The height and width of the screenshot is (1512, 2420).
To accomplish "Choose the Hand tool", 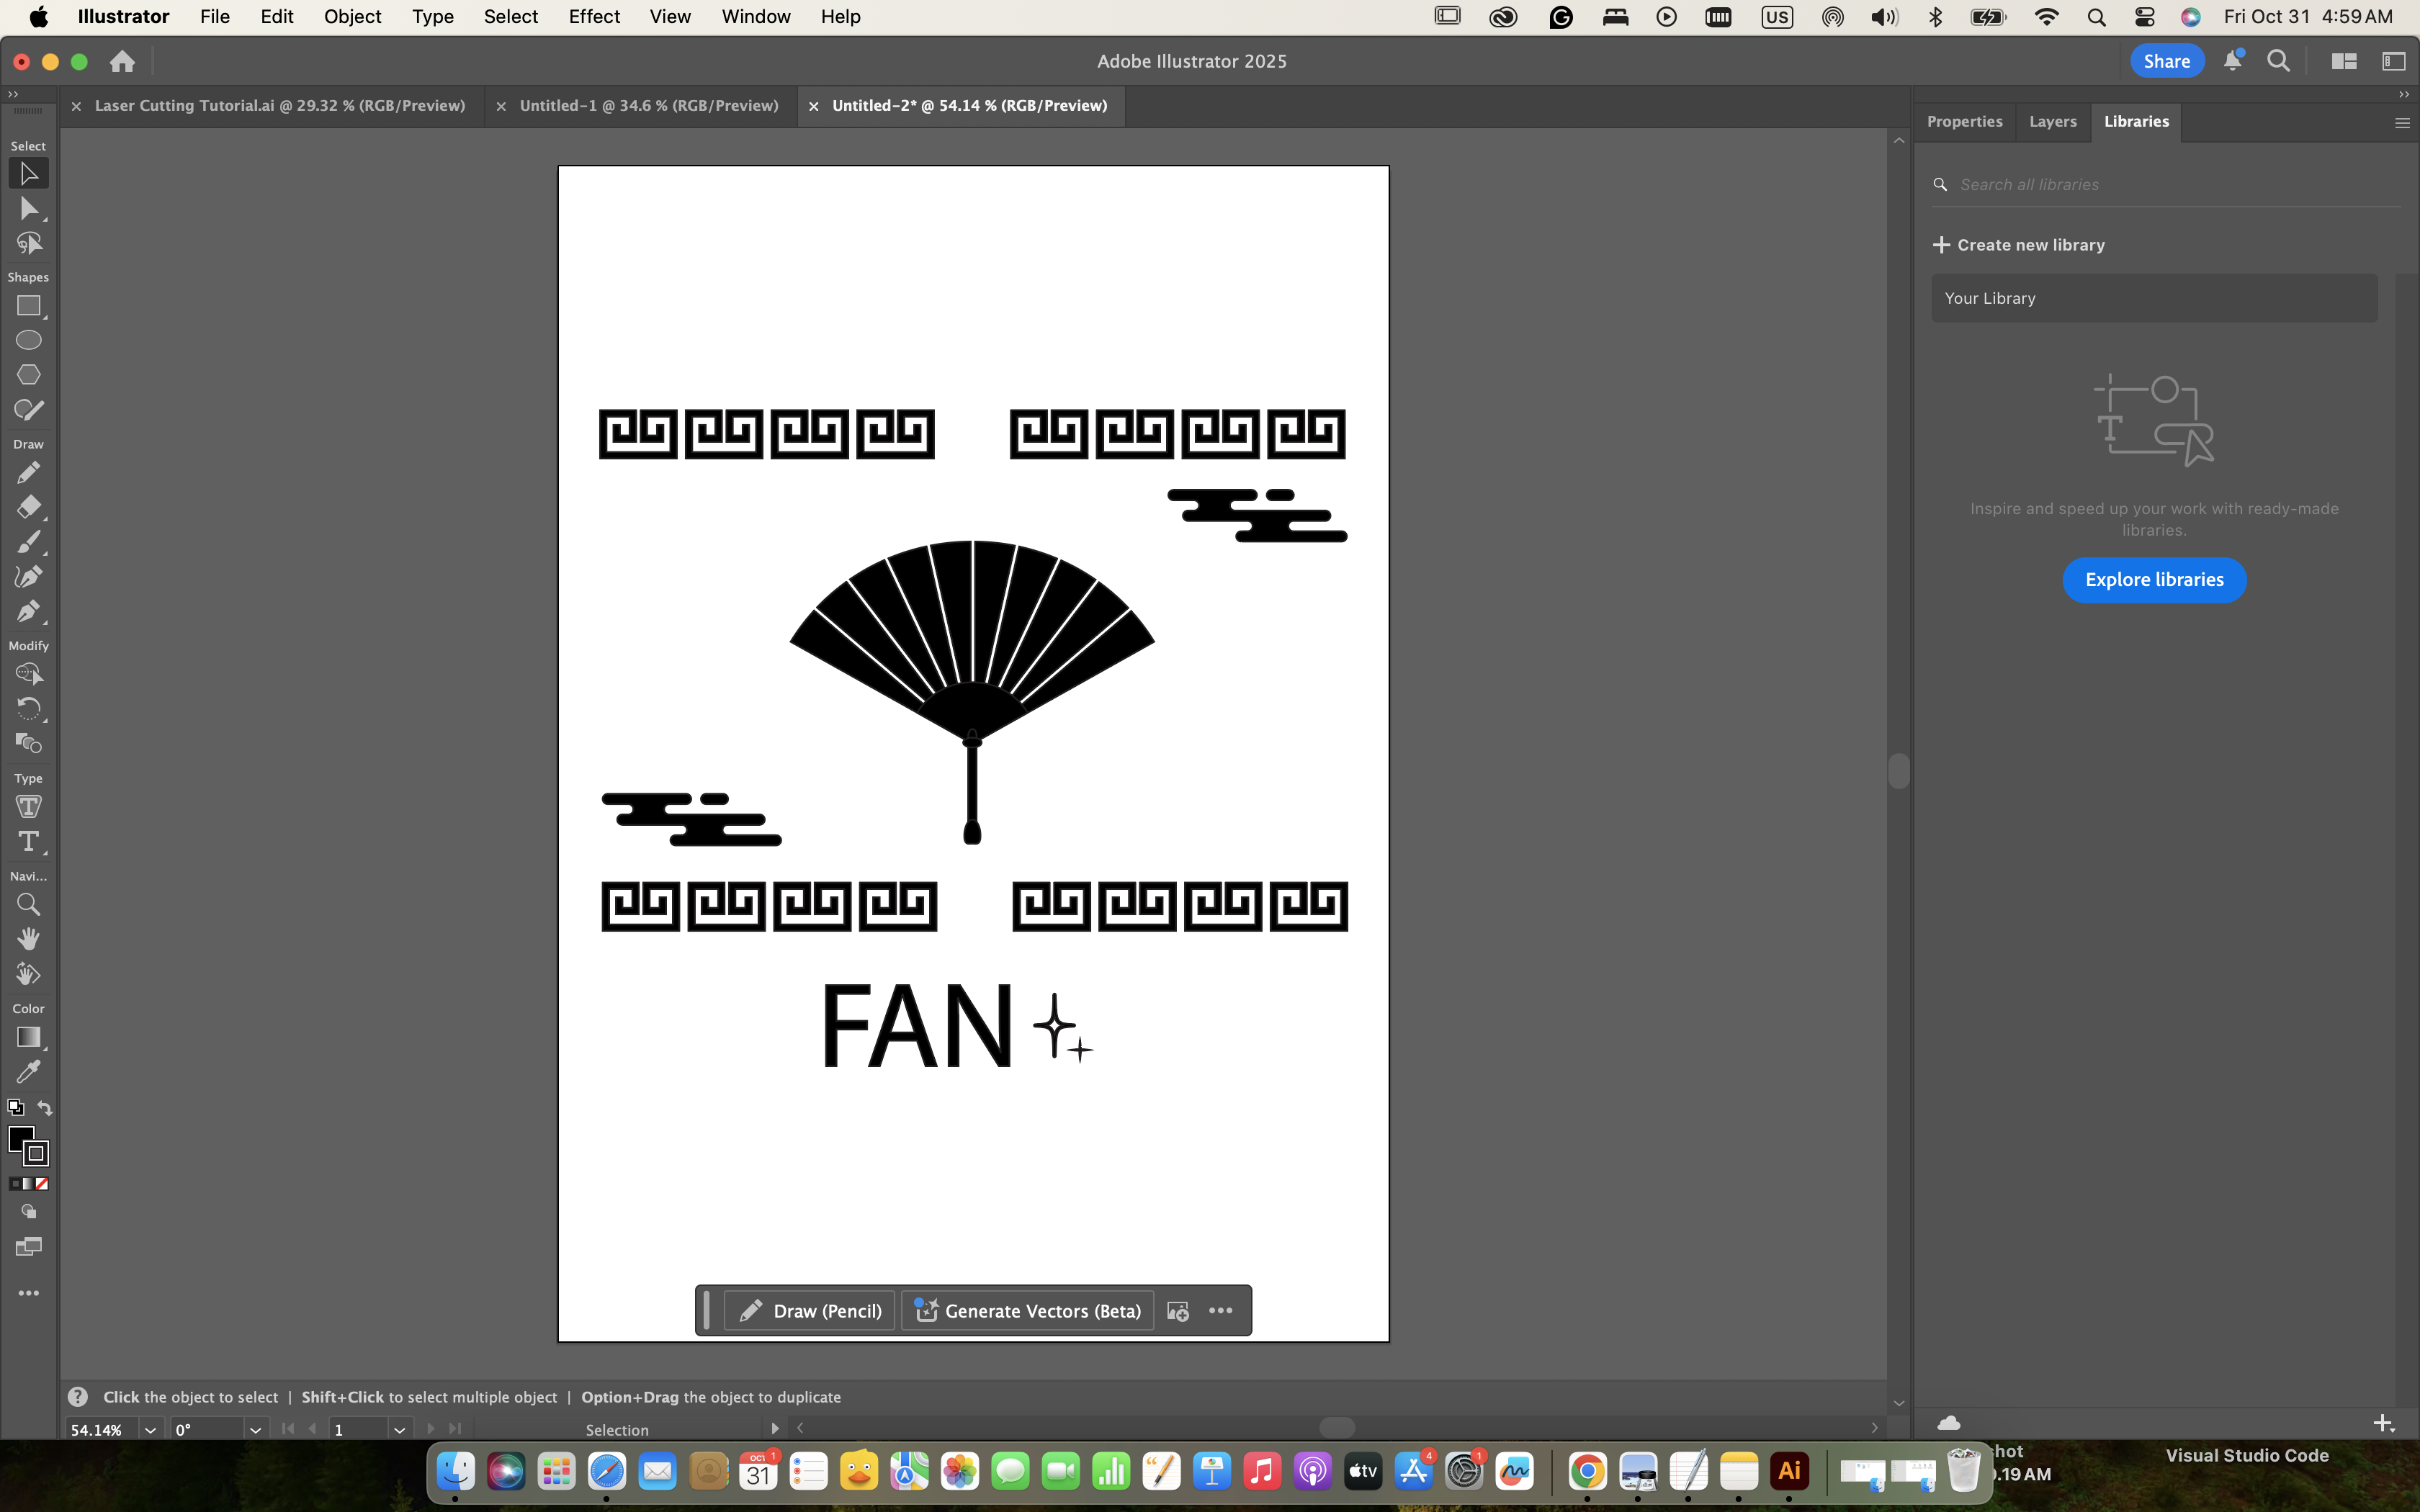I will pyautogui.click(x=28, y=939).
